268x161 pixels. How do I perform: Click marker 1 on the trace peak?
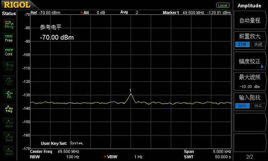tap(131, 94)
